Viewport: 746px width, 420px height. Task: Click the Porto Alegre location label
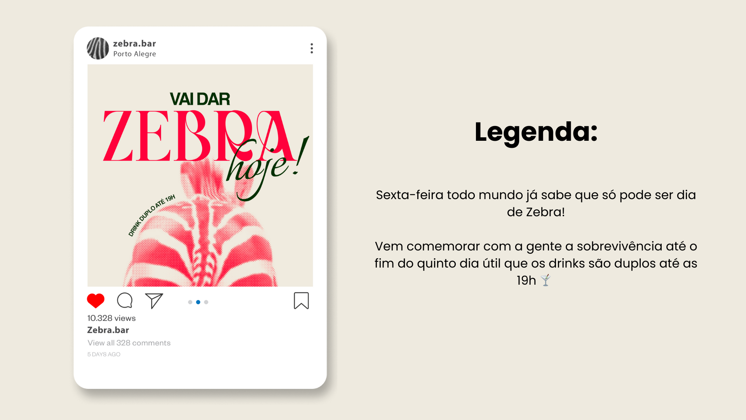click(x=134, y=54)
